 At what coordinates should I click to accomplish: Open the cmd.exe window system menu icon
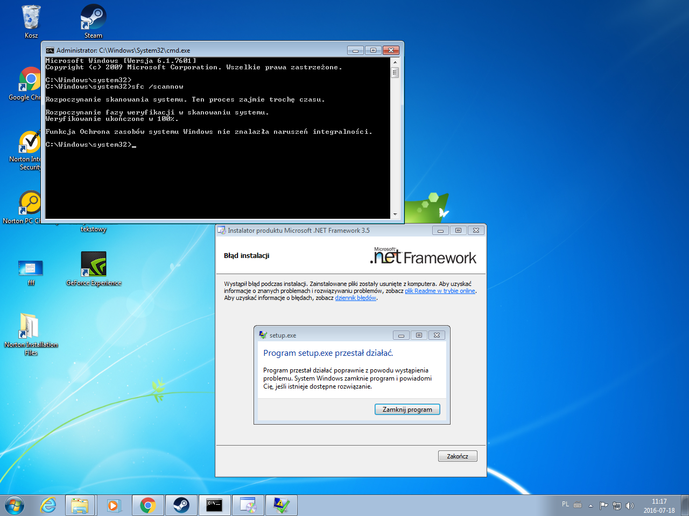pyautogui.click(x=50, y=51)
